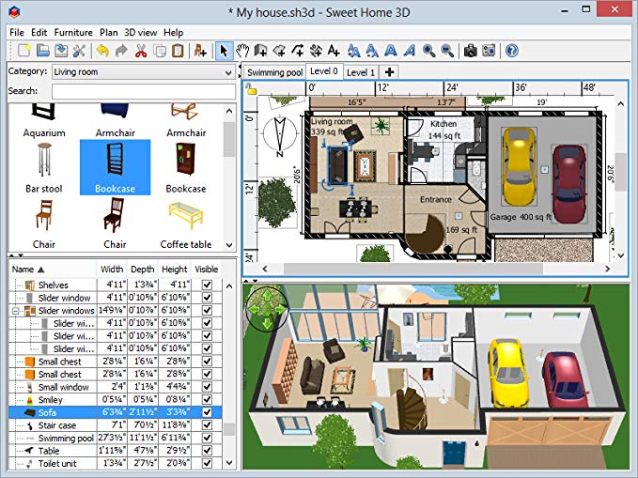638x478 pixels.
Task: Click the Create photo camera icon
Action: pyautogui.click(x=471, y=51)
